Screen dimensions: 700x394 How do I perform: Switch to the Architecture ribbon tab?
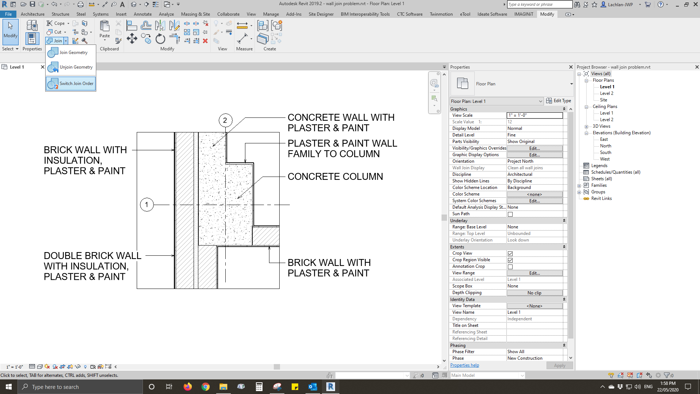[x=32, y=14]
